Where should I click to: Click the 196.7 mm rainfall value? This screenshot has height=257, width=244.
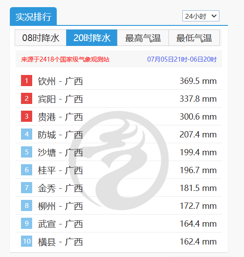198,170
